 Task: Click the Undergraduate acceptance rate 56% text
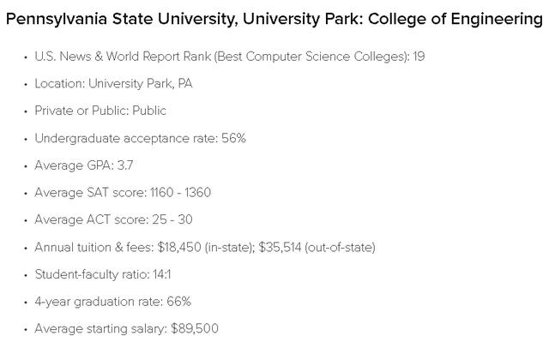coord(140,139)
